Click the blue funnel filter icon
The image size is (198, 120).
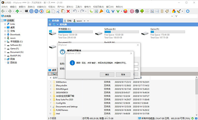[113, 11]
